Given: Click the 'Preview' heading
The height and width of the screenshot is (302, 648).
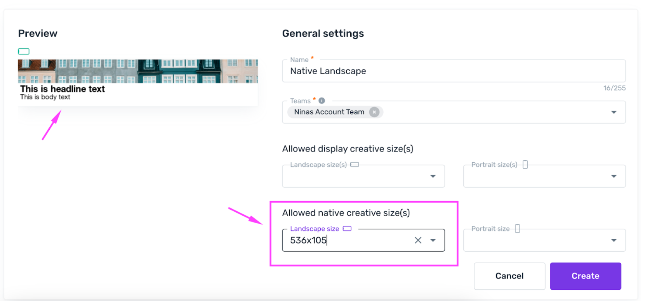Looking at the screenshot, I should (x=38, y=34).
